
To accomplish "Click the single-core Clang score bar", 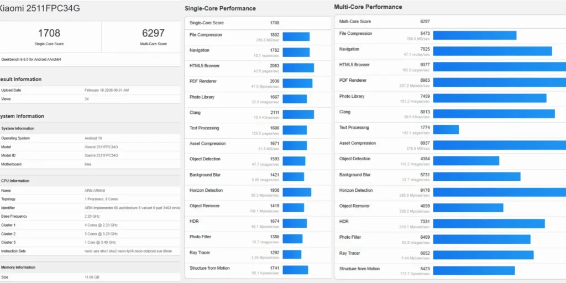I will coord(298,114).
